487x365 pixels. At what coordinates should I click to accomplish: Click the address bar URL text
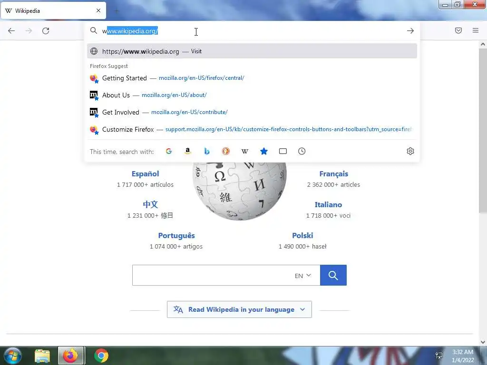click(x=130, y=31)
